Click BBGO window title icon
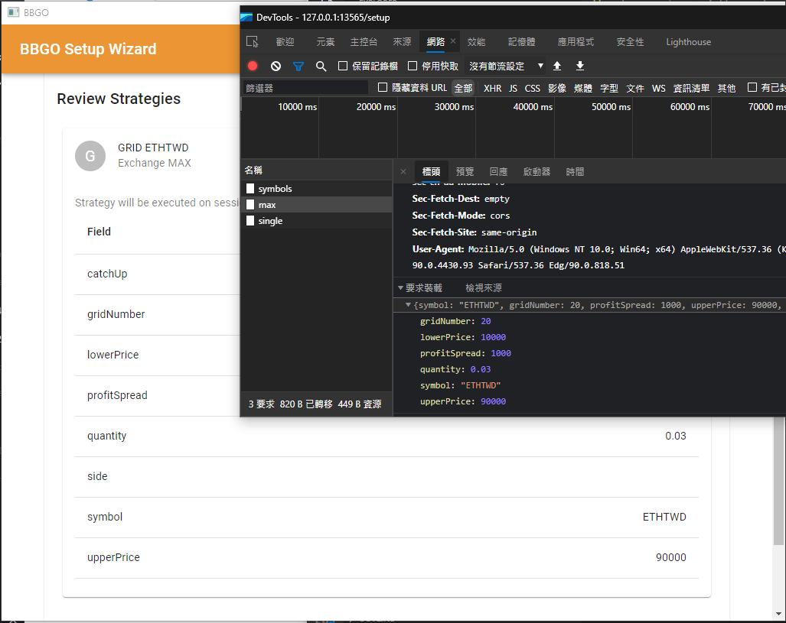 (x=14, y=12)
